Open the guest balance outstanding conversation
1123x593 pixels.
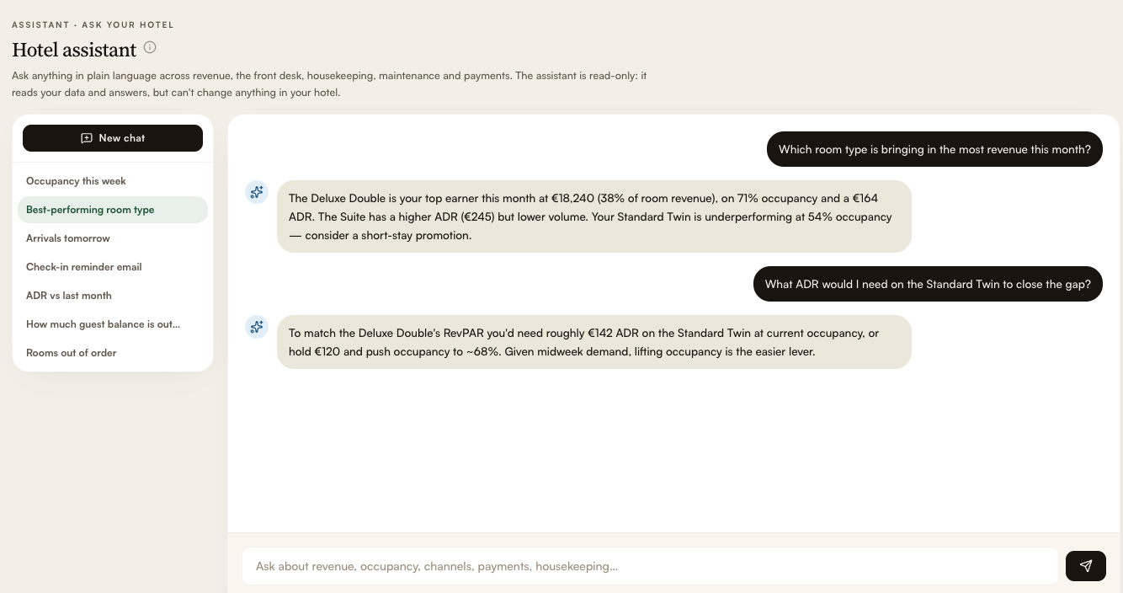coord(113,324)
